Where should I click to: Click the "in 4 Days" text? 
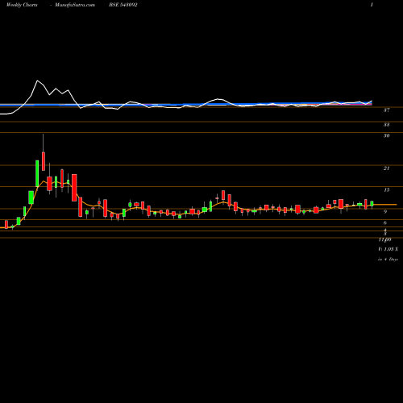pos(388,260)
